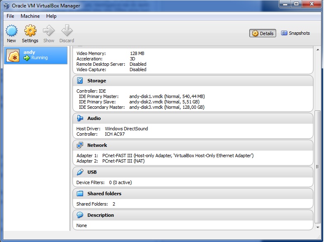Click the Video Capture Disabled value
This screenshot has height=242, width=324.
138,69
